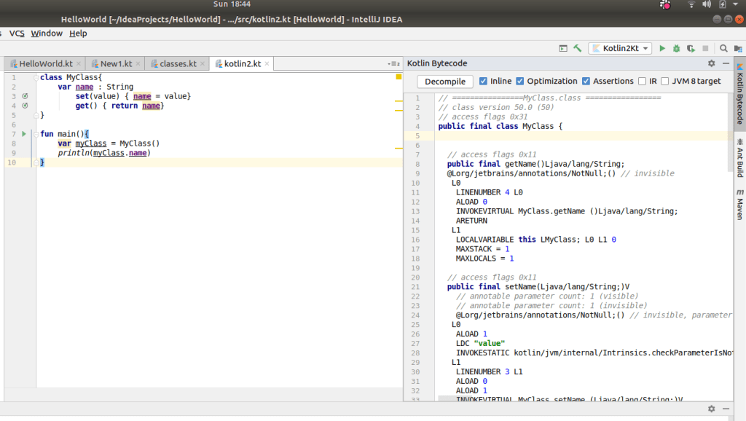Disable the Inline checkbox
746x421 pixels.
click(484, 82)
